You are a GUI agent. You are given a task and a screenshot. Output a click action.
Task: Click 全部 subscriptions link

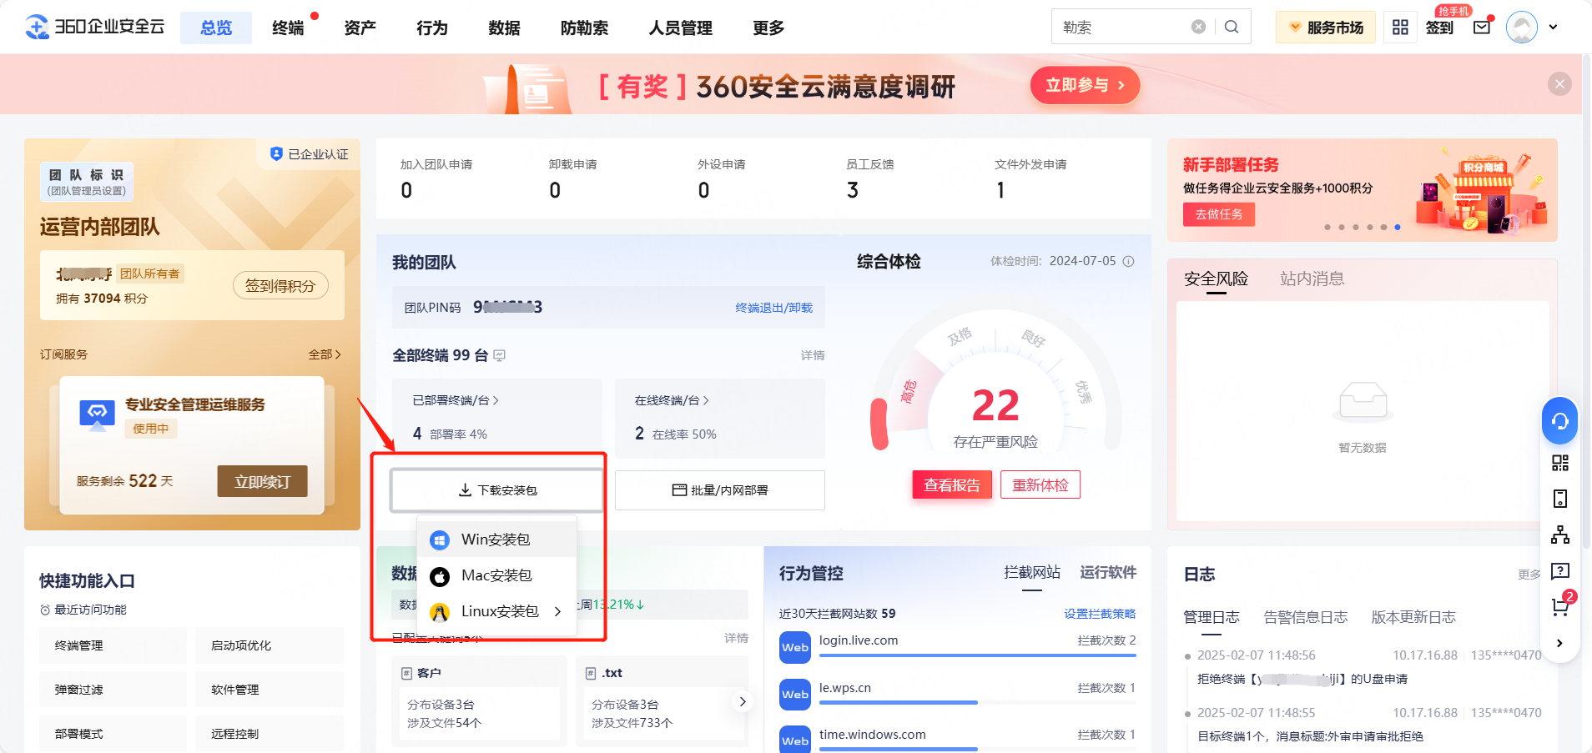pyautogui.click(x=325, y=354)
